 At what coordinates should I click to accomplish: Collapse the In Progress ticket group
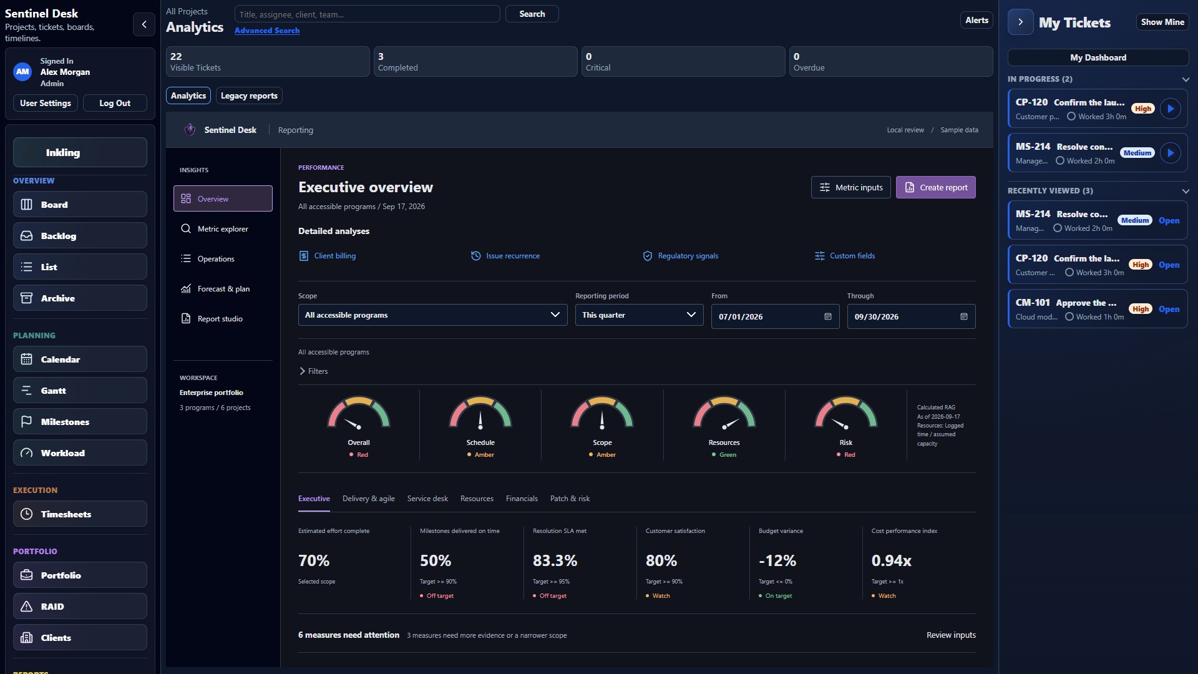point(1186,79)
